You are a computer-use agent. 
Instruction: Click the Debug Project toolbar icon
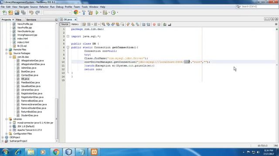105,13
